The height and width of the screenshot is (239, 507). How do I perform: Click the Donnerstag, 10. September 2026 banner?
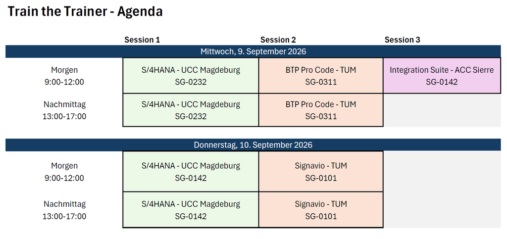253,145
